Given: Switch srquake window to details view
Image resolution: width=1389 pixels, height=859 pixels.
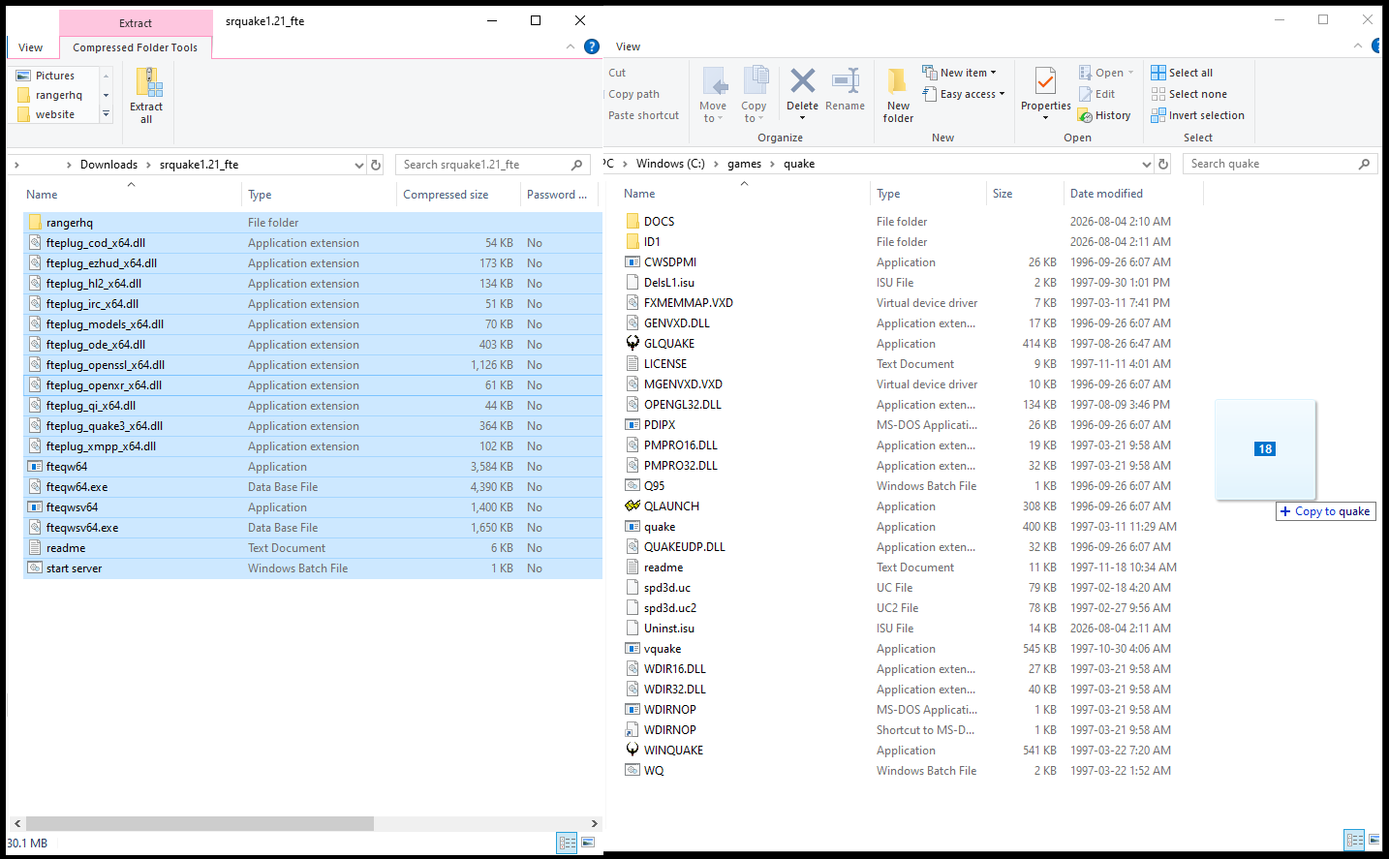Looking at the screenshot, I should 568,843.
